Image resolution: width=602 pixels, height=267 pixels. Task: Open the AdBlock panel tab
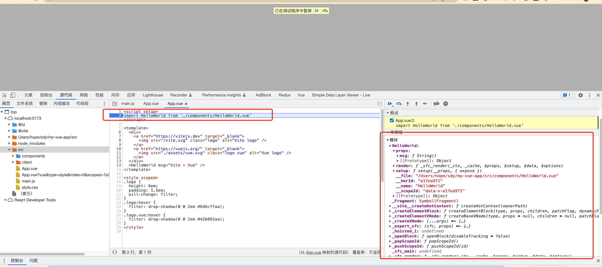click(263, 95)
